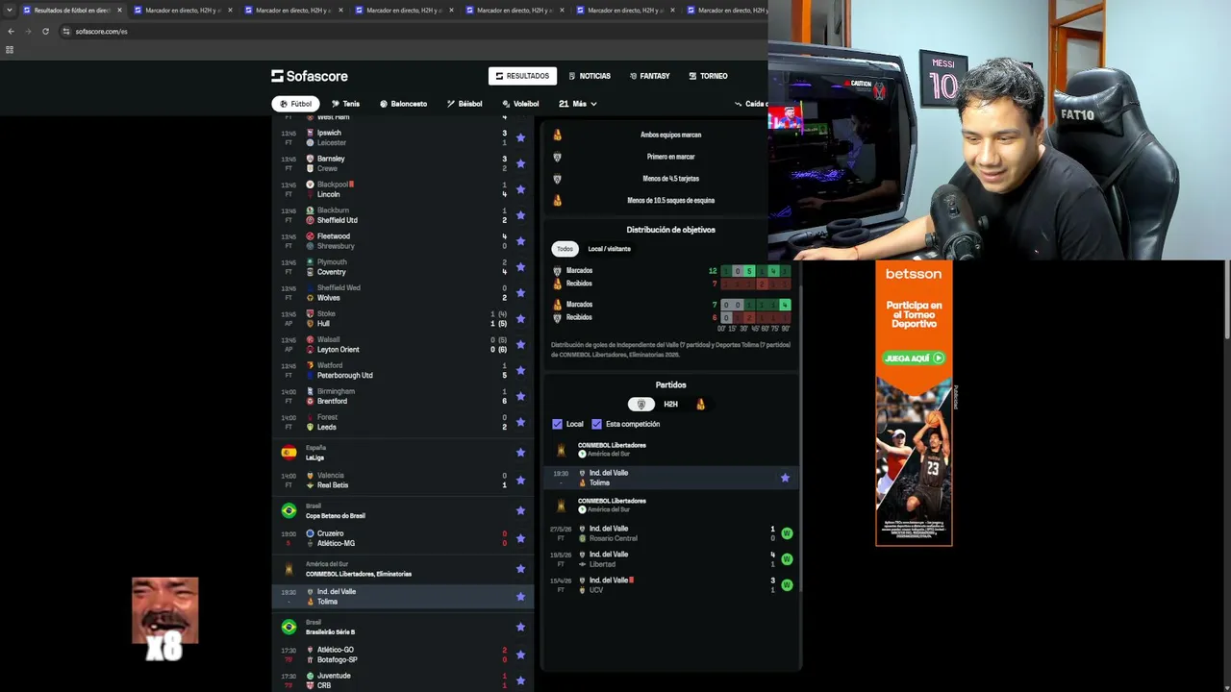Select Tolima crest tab in Partidos
This screenshot has width=1231, height=692.
pos(700,405)
